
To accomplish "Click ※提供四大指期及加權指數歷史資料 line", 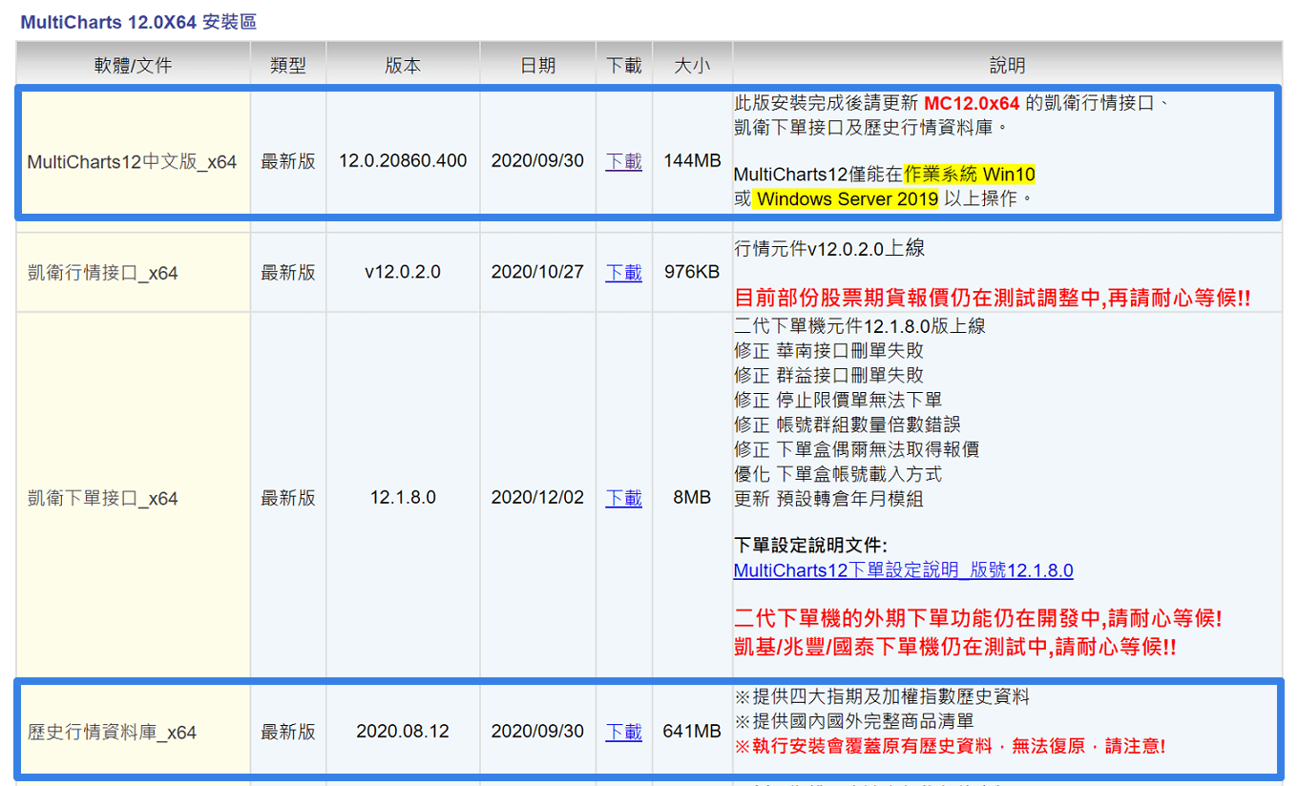I will [x=882, y=696].
